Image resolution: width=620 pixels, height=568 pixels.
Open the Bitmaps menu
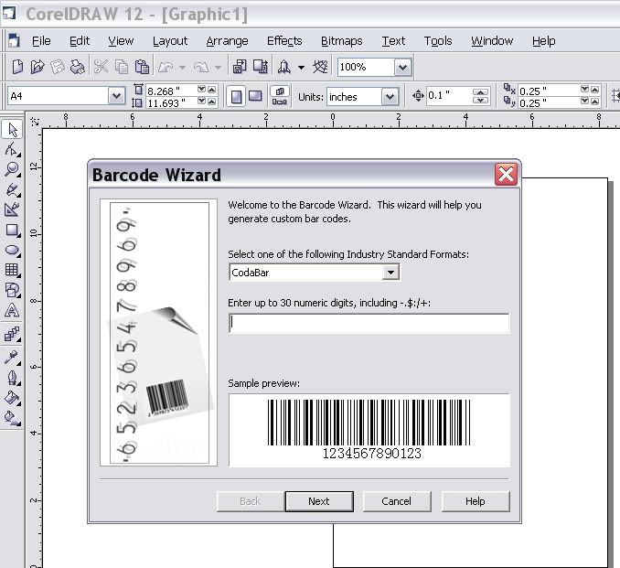point(342,41)
